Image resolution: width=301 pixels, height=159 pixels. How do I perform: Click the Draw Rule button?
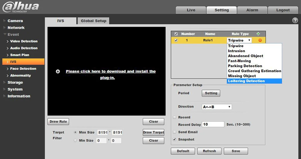pos(58,122)
